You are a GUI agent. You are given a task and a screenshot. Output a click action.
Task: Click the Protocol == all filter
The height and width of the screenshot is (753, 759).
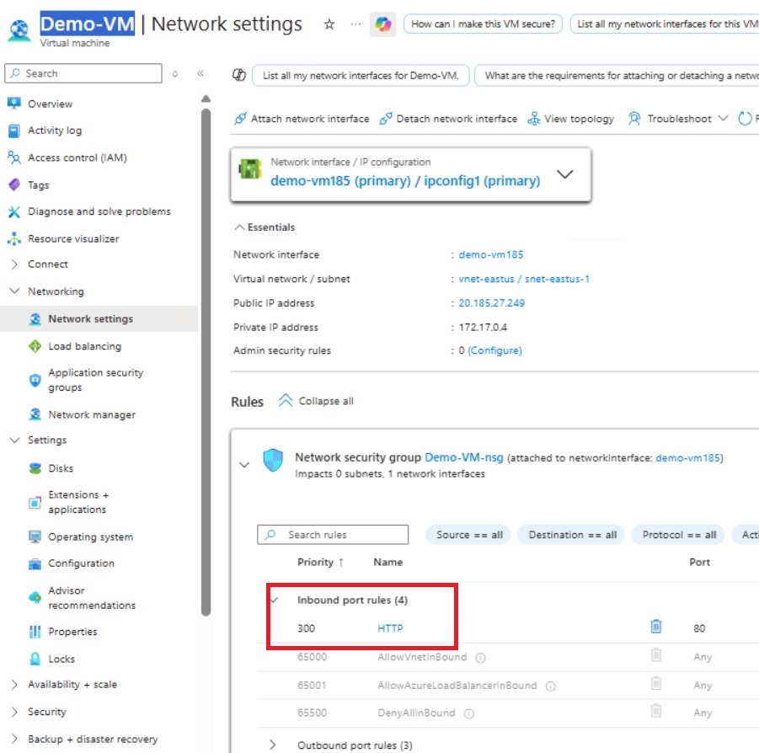(x=678, y=535)
